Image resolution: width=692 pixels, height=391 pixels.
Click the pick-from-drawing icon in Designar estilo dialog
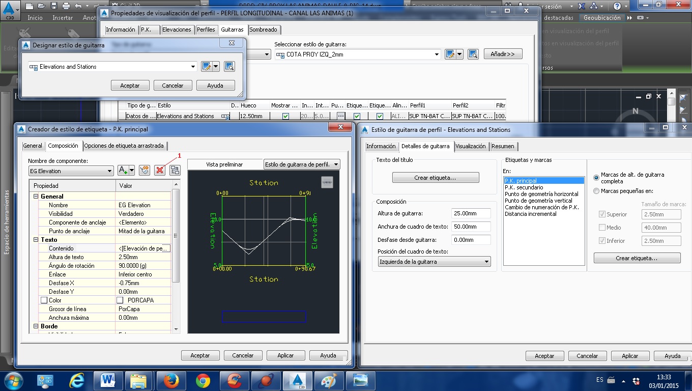click(229, 66)
